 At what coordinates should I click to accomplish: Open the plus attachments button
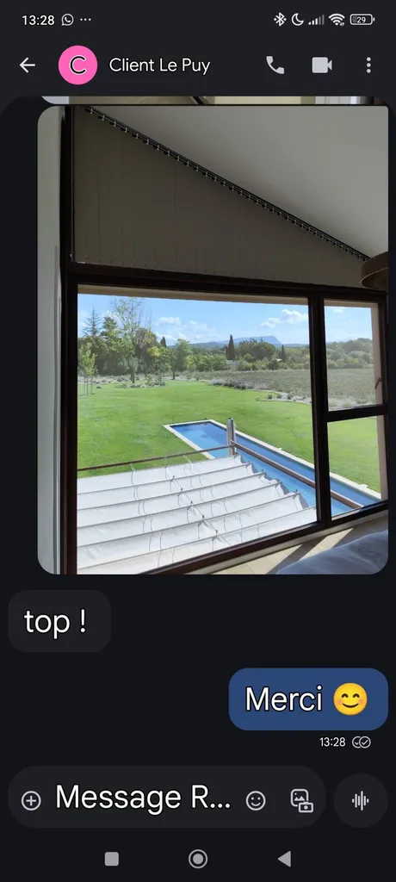point(31,800)
